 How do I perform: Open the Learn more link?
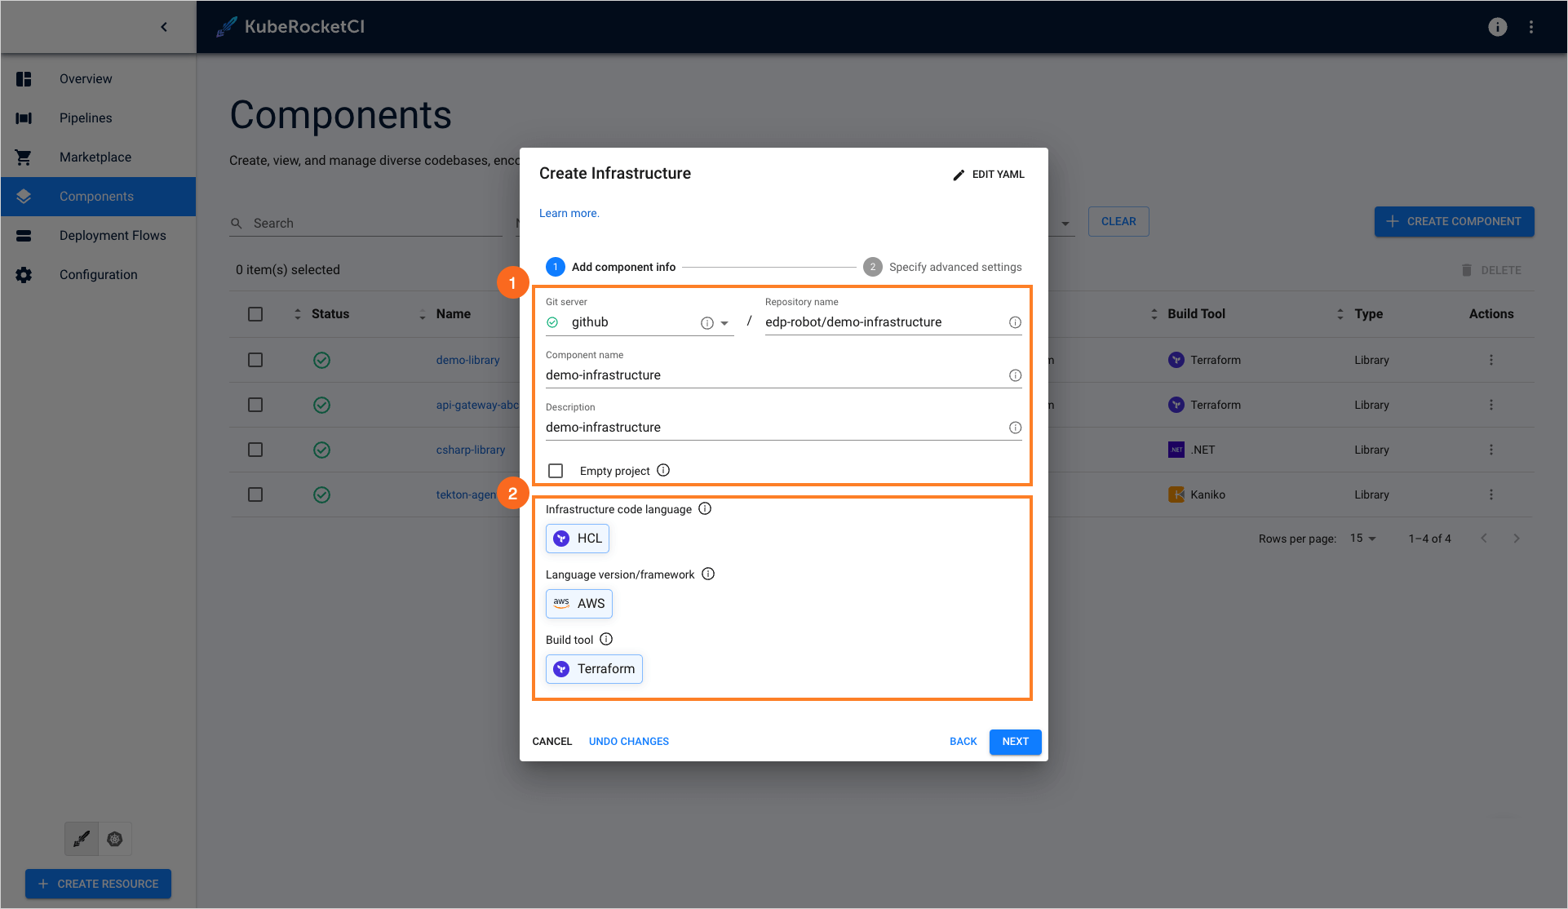(x=569, y=214)
